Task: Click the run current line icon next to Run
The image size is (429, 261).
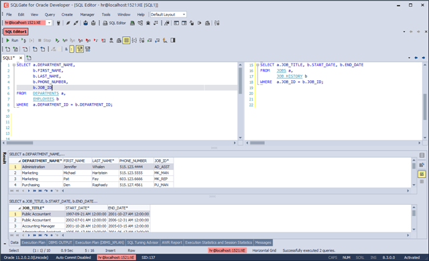Action: click(x=24, y=40)
